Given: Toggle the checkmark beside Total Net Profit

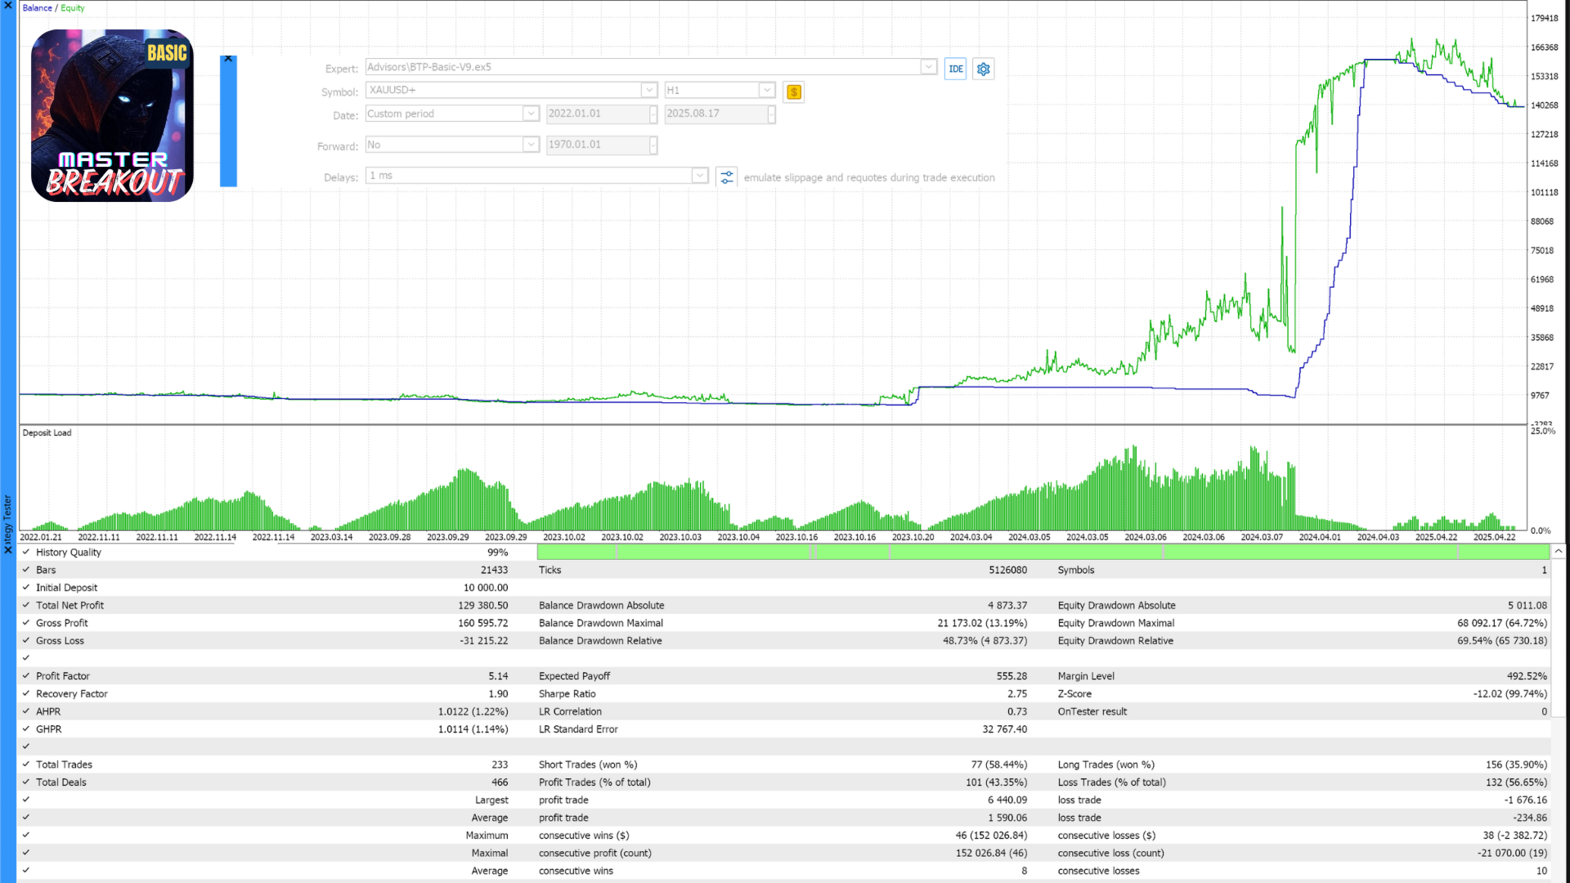Looking at the screenshot, I should (x=26, y=605).
